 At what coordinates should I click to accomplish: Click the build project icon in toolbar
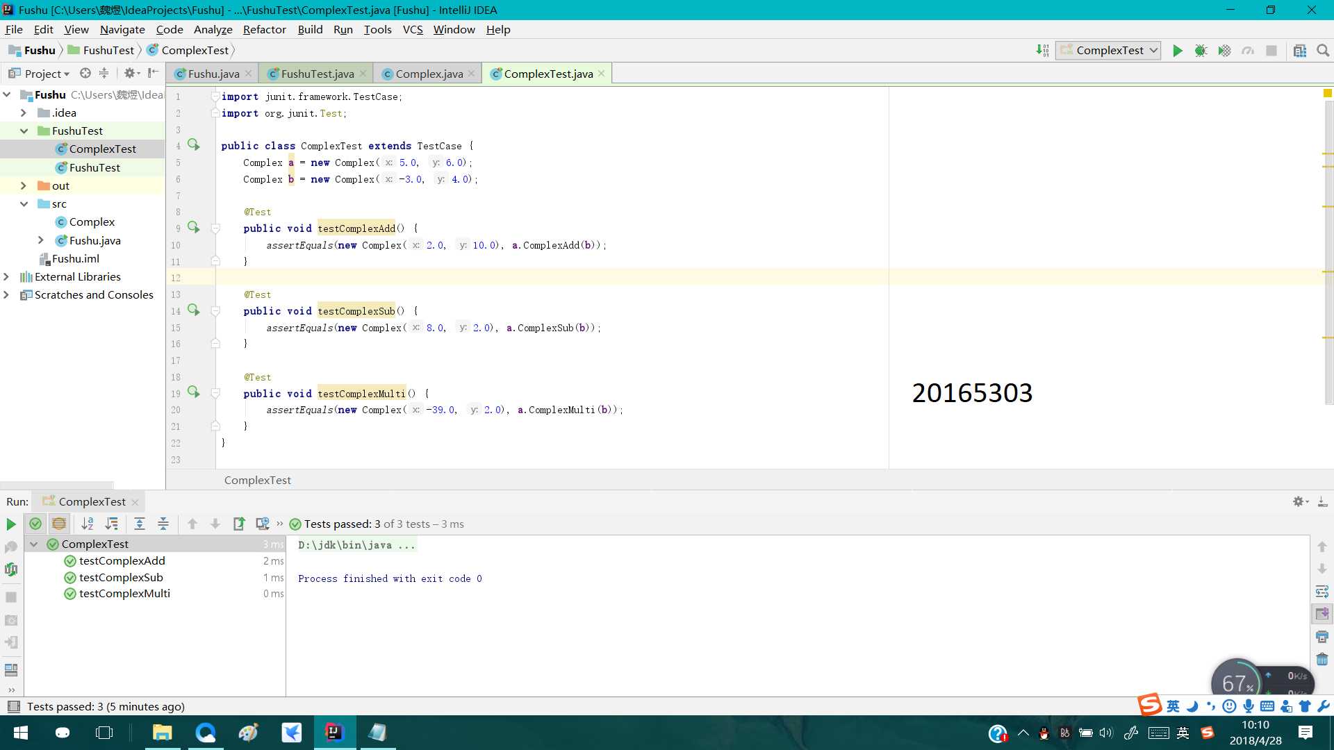pyautogui.click(x=1042, y=51)
